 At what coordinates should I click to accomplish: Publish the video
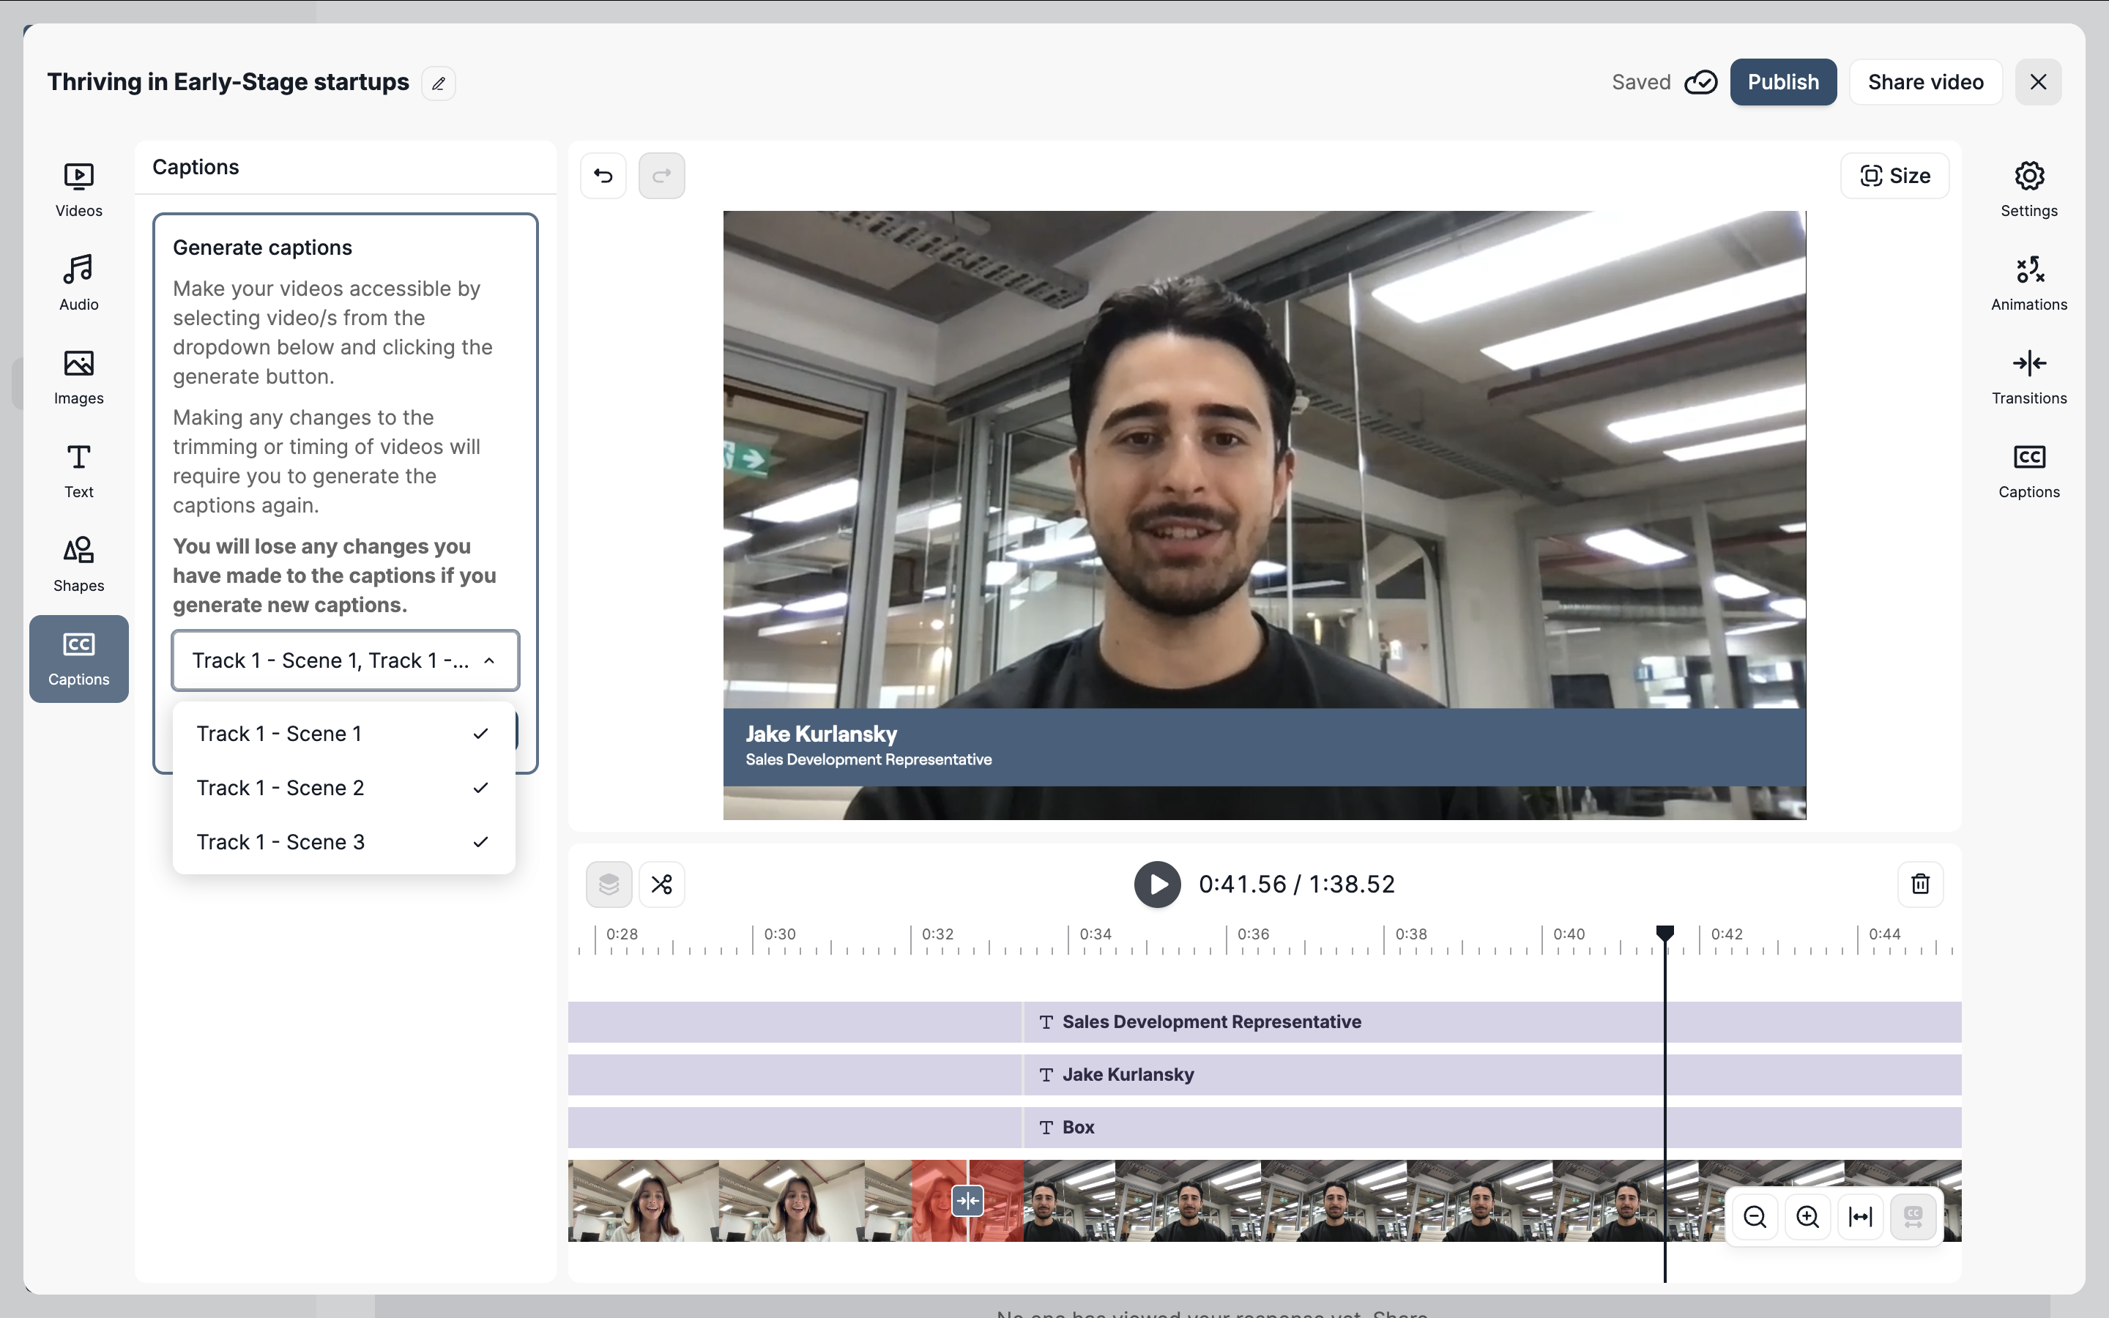pyautogui.click(x=1783, y=82)
